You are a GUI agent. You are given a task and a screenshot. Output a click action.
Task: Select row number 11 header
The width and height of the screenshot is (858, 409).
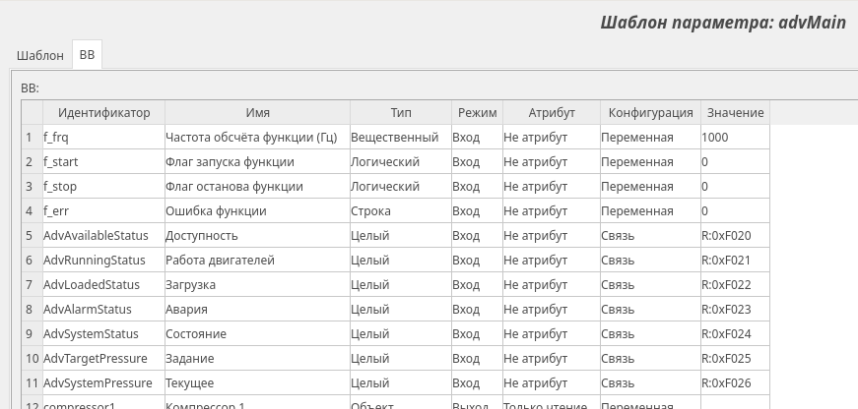(31, 383)
